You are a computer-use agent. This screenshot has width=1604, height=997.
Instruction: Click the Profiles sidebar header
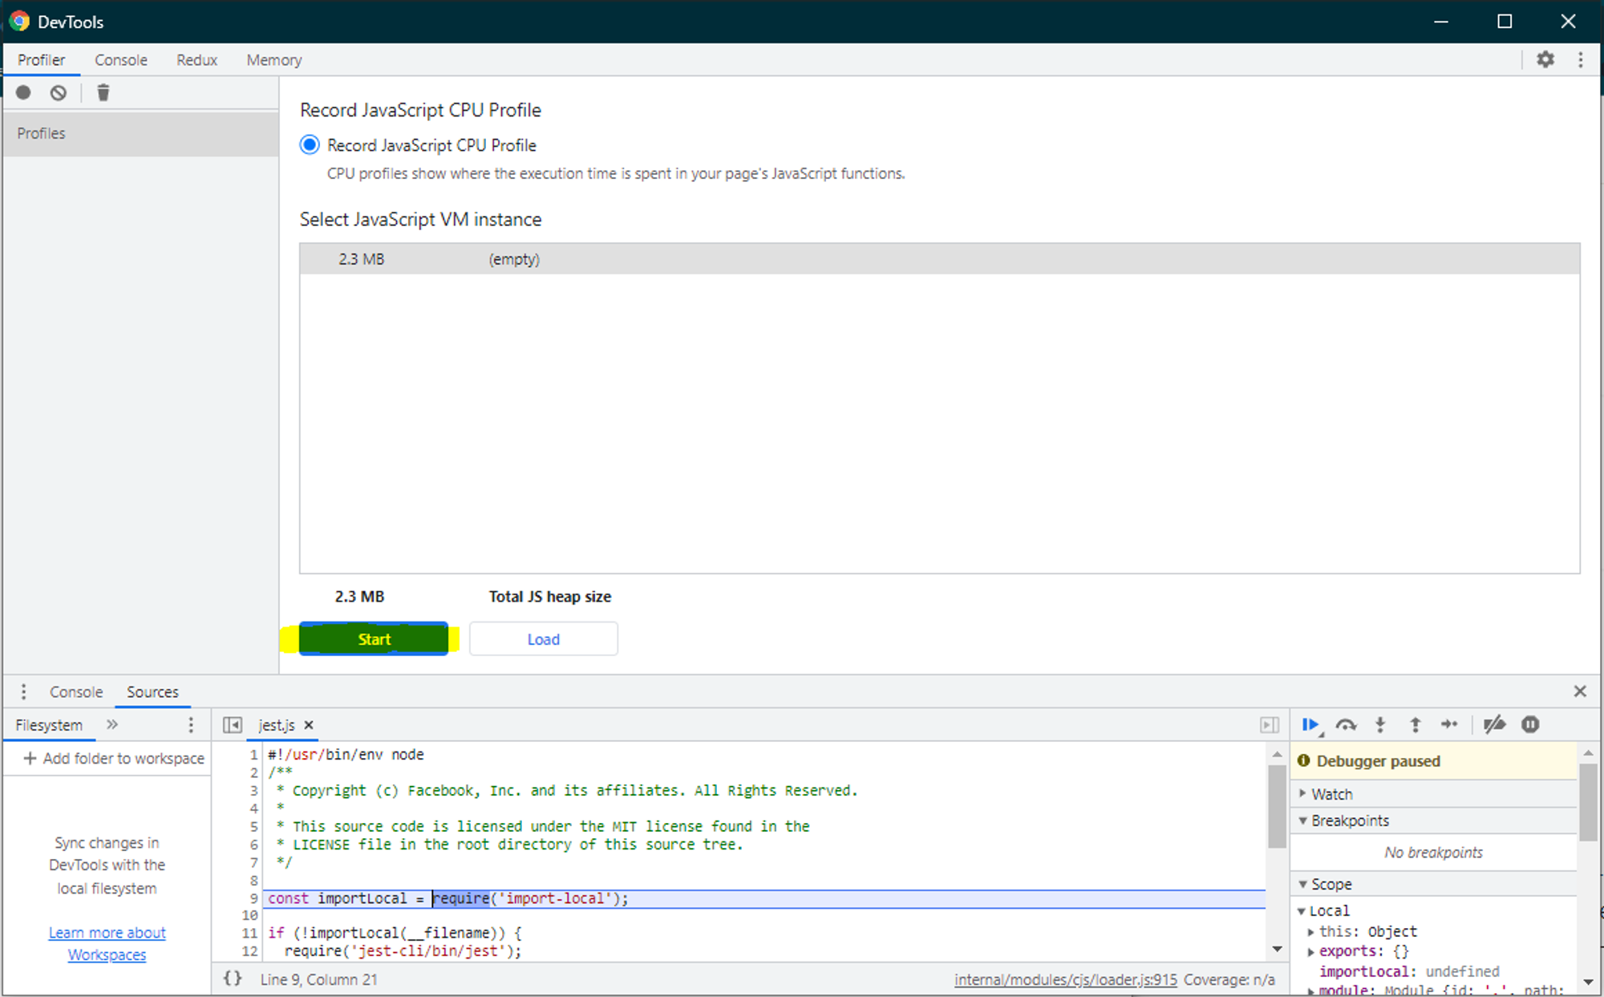pos(141,133)
